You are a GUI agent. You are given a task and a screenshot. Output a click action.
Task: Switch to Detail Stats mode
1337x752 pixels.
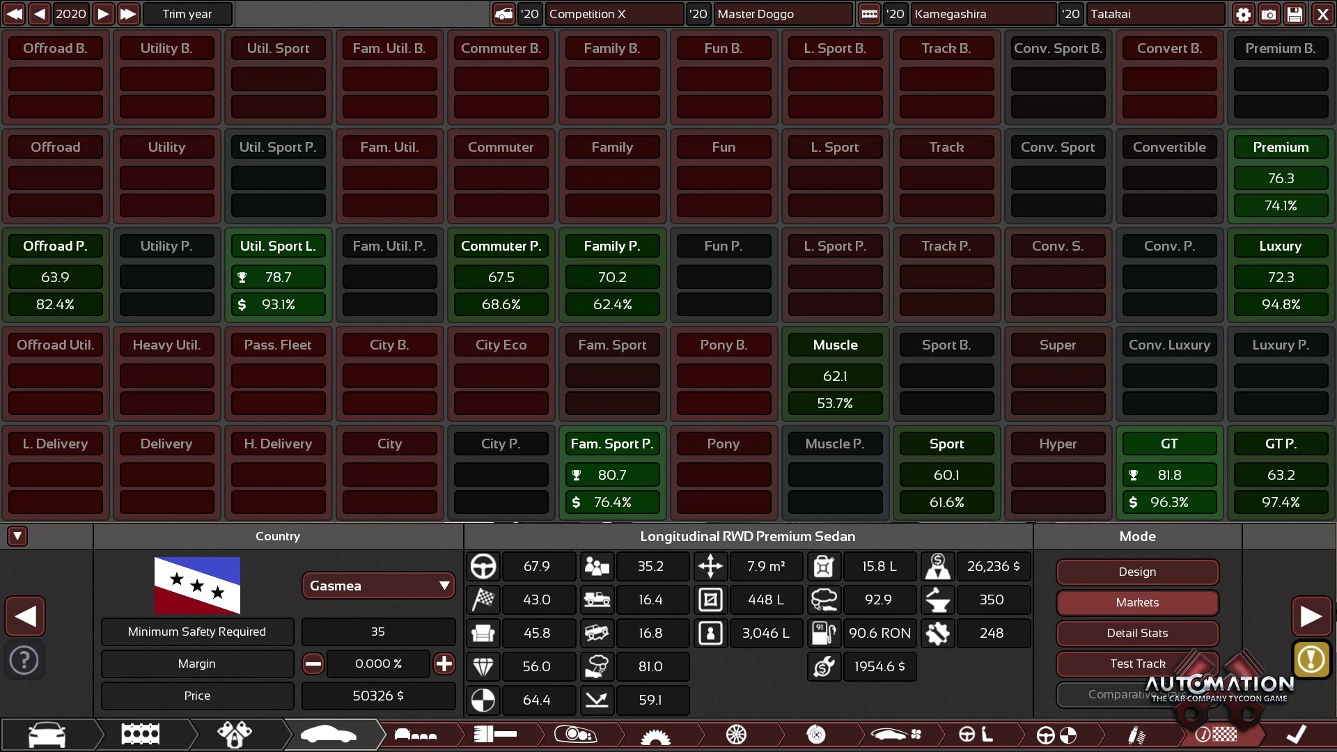click(x=1136, y=633)
